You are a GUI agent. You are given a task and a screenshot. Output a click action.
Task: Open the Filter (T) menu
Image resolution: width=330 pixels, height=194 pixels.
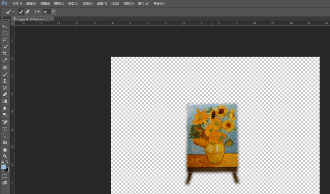(102, 4)
